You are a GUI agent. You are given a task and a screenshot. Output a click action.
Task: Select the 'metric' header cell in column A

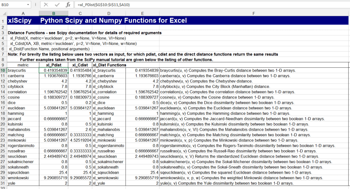23,65
